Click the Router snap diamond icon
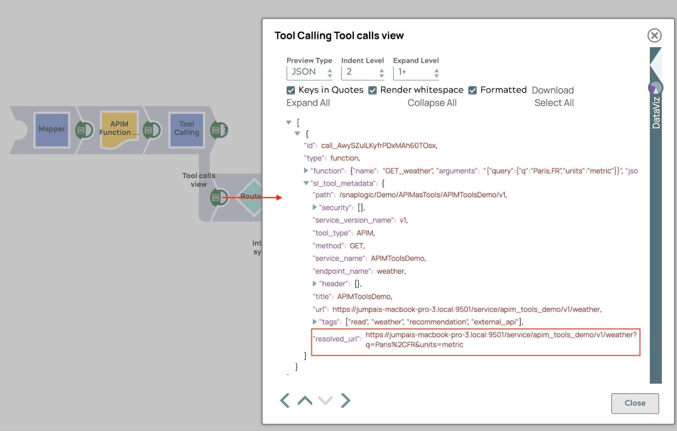Image resolution: width=677 pixels, height=431 pixels. point(251,197)
